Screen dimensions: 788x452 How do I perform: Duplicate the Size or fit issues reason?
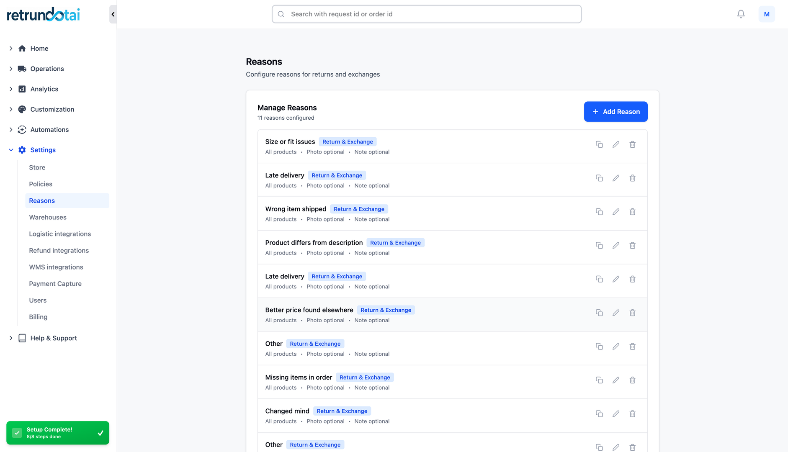pos(599,144)
